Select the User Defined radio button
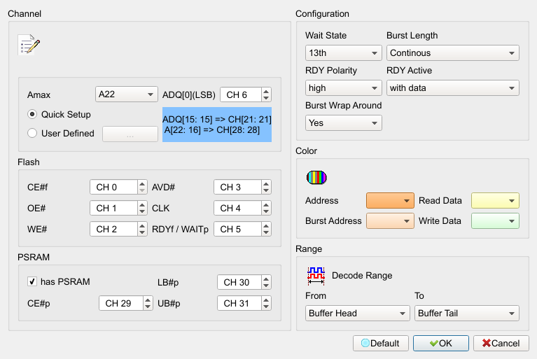 click(x=32, y=133)
